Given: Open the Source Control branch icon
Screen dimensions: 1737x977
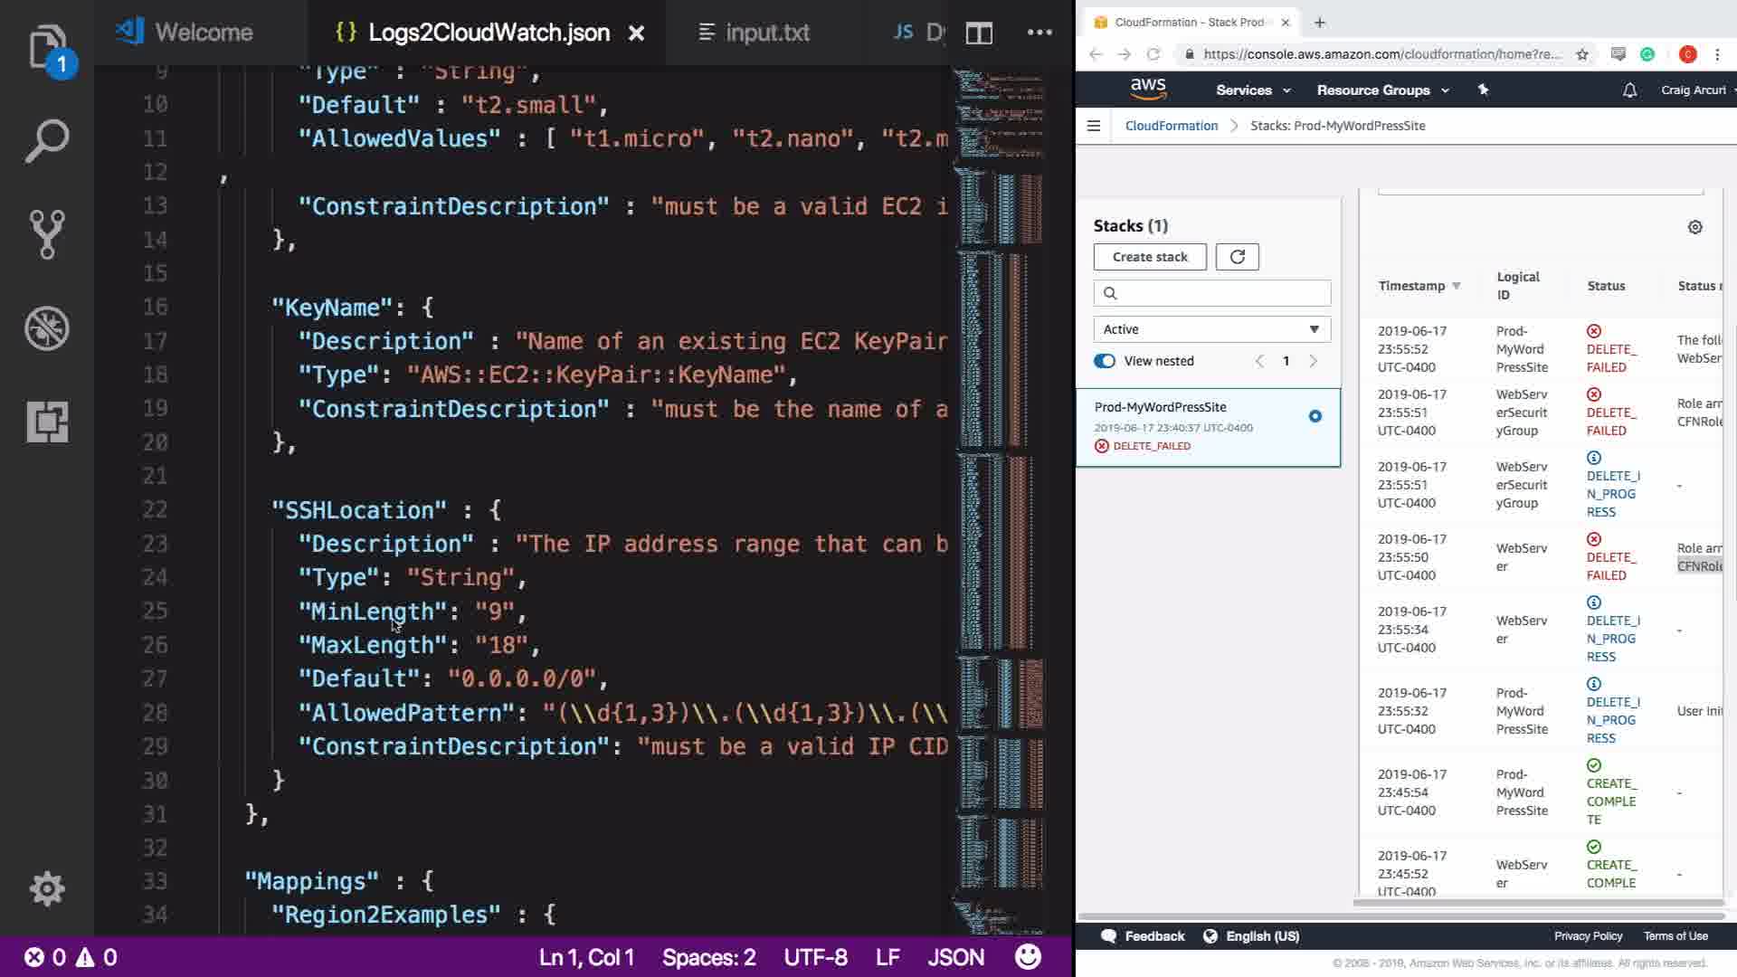Looking at the screenshot, I should coord(47,234).
